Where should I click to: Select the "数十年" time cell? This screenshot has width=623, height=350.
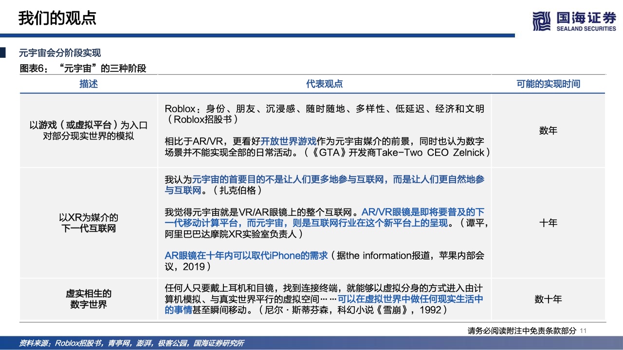[549, 299]
